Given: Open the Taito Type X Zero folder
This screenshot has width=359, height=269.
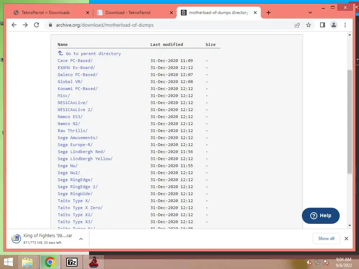Looking at the screenshot, I should click(x=80, y=208).
